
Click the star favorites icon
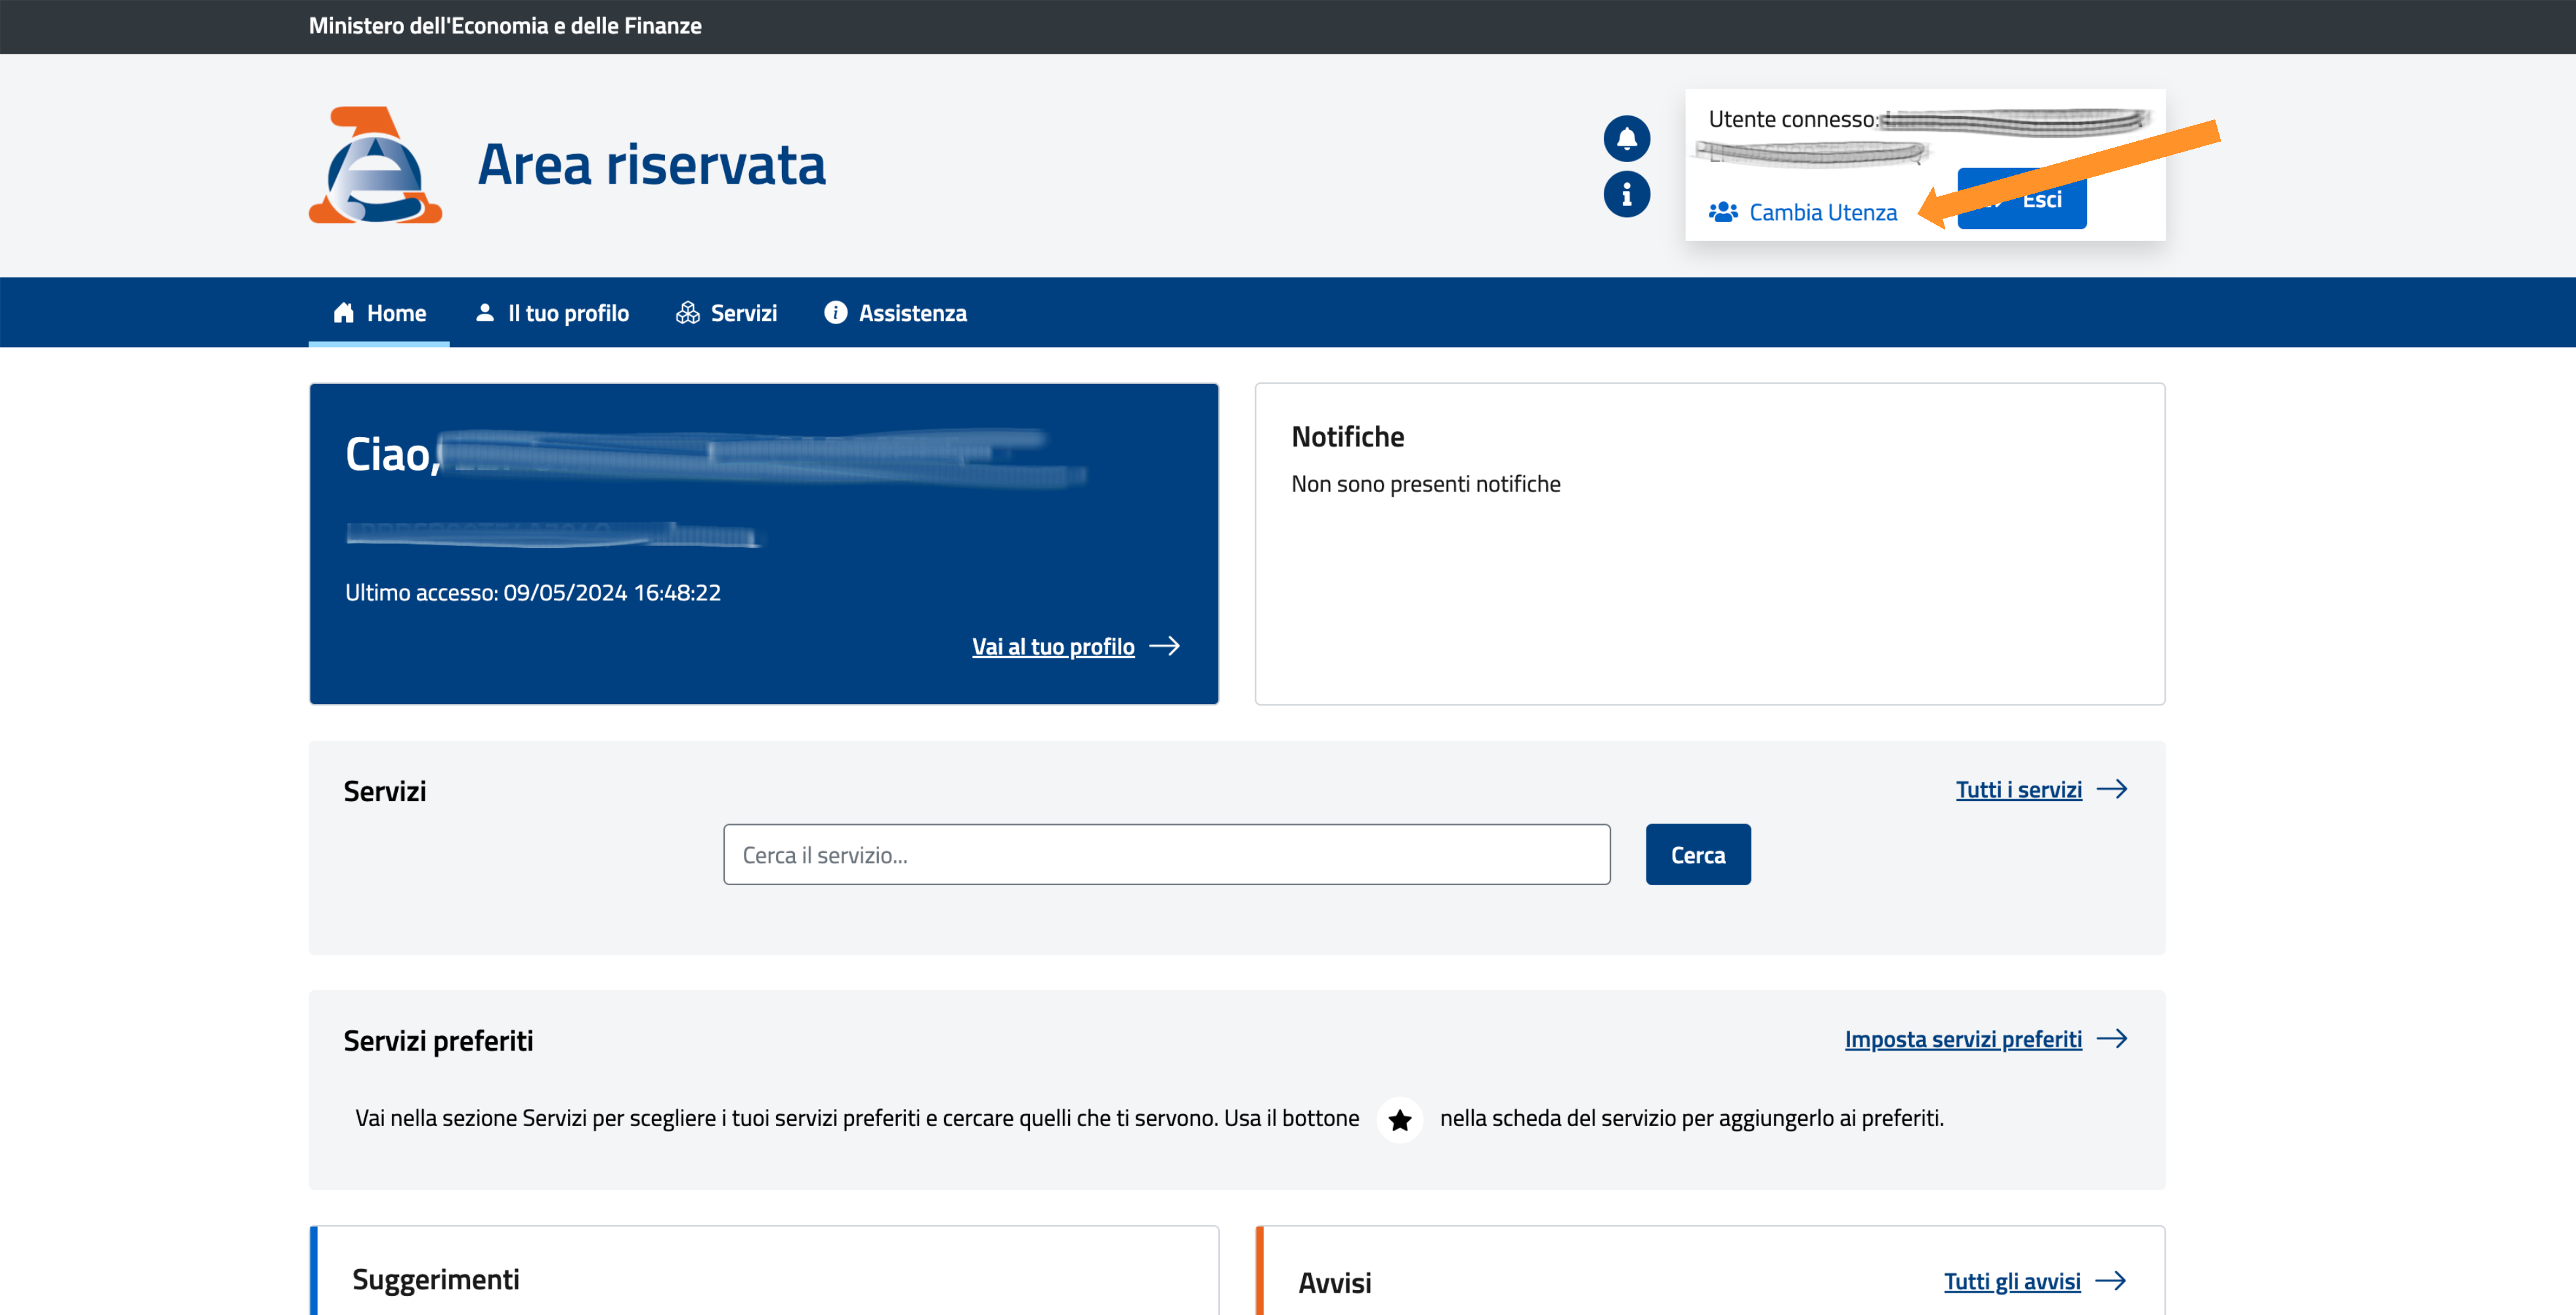tap(1399, 1119)
